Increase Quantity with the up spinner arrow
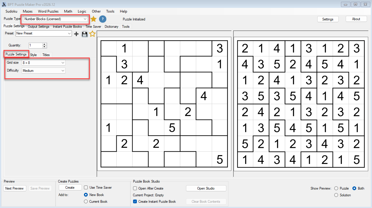Image resolution: width=372 pixels, height=208 pixels. (44, 44)
